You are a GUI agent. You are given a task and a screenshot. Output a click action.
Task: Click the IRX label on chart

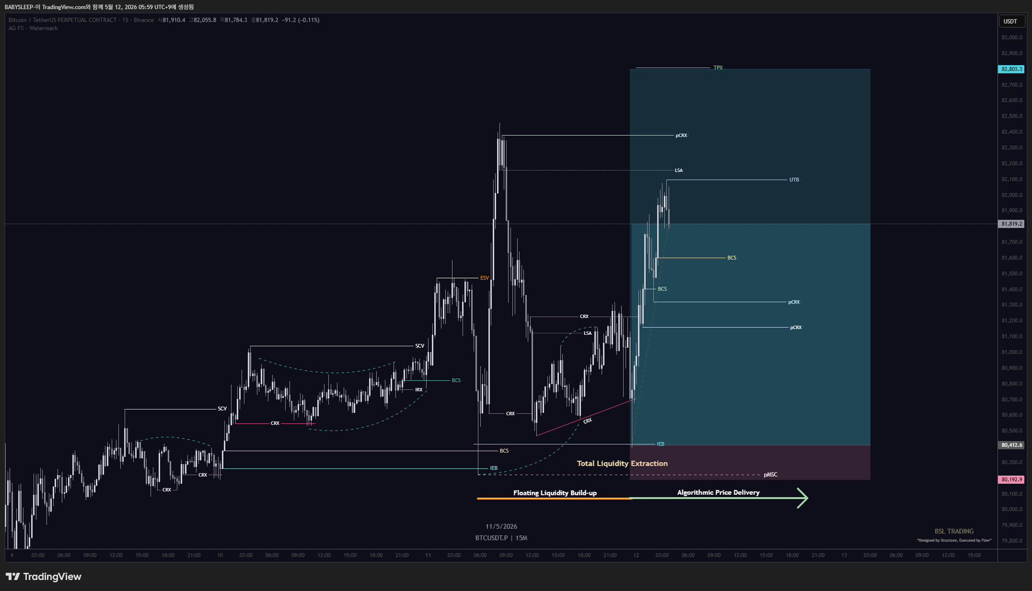tap(418, 389)
